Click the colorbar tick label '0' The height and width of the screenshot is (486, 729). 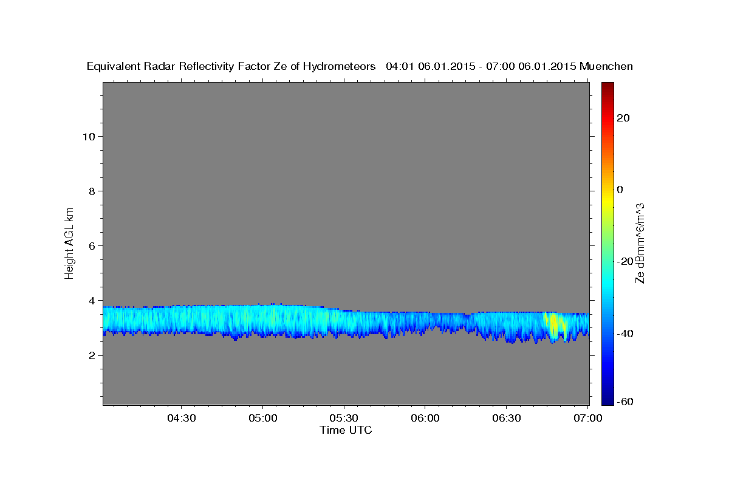pyautogui.click(x=620, y=190)
